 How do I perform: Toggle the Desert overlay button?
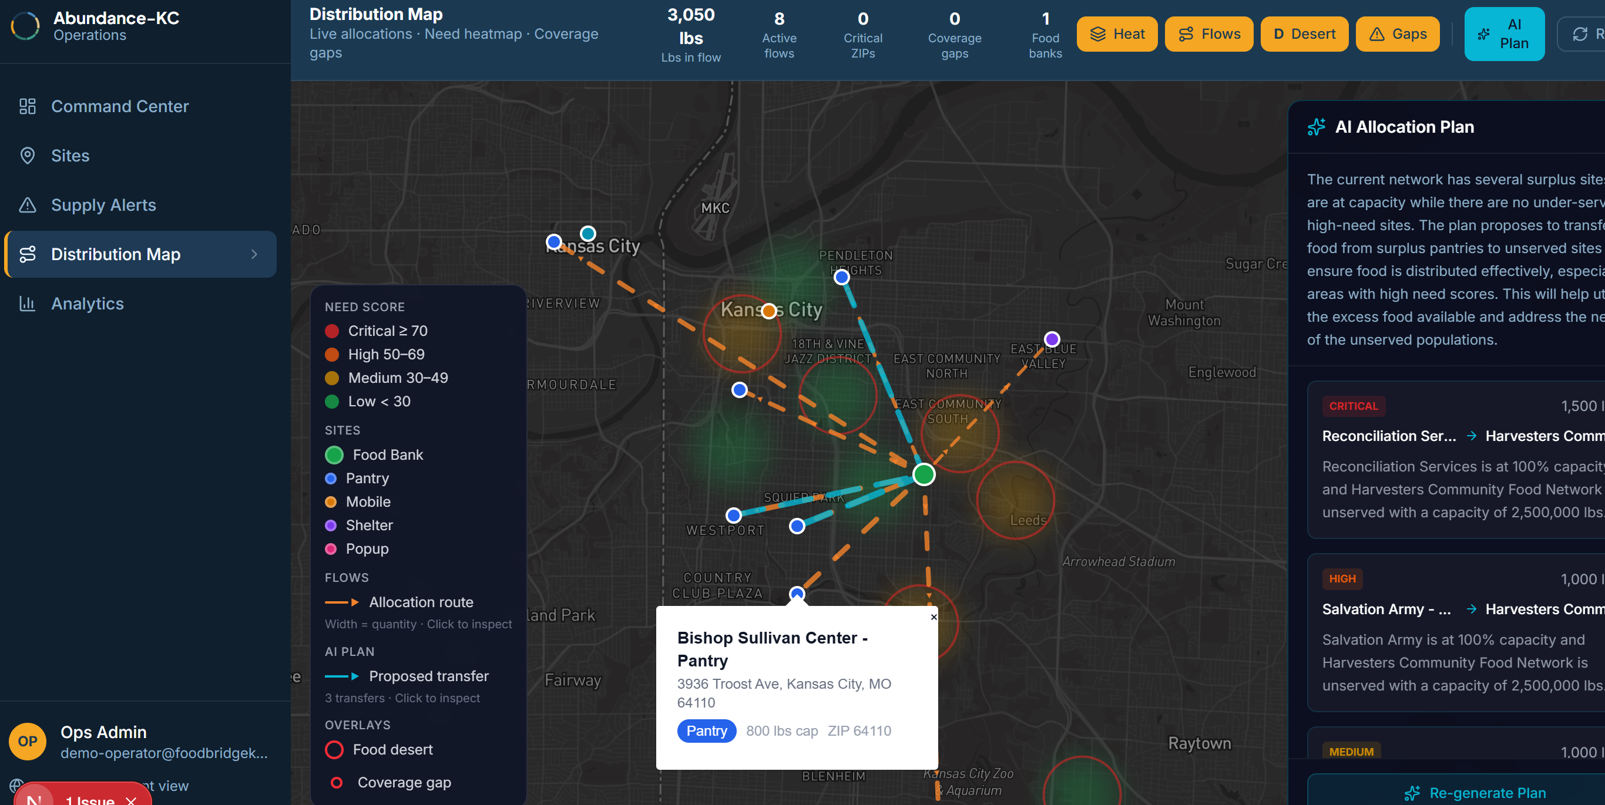click(1304, 34)
